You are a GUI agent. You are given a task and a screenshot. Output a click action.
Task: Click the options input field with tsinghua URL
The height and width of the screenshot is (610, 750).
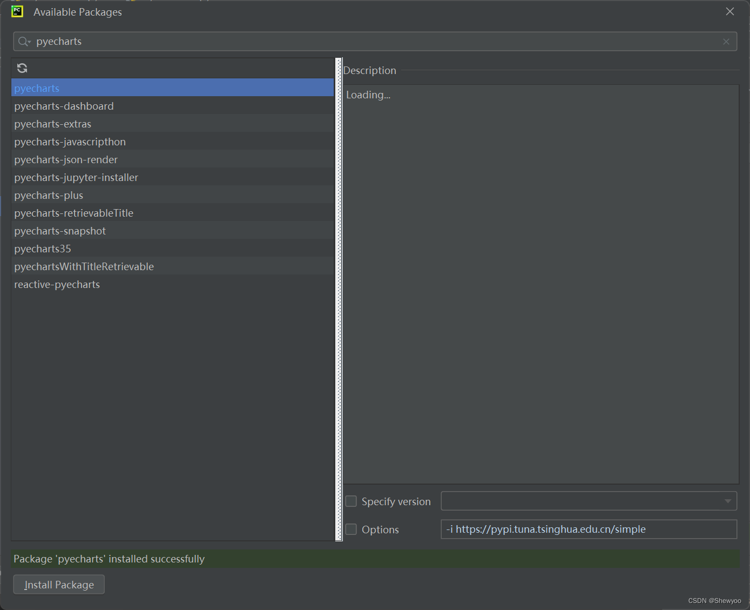pos(589,529)
